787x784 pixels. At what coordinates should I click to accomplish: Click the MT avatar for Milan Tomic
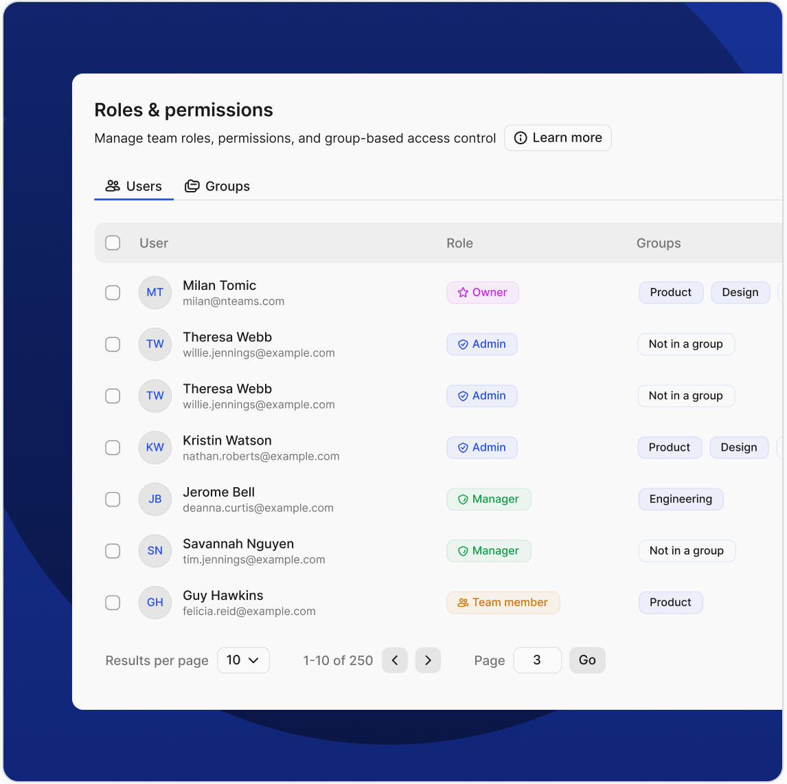pos(155,293)
